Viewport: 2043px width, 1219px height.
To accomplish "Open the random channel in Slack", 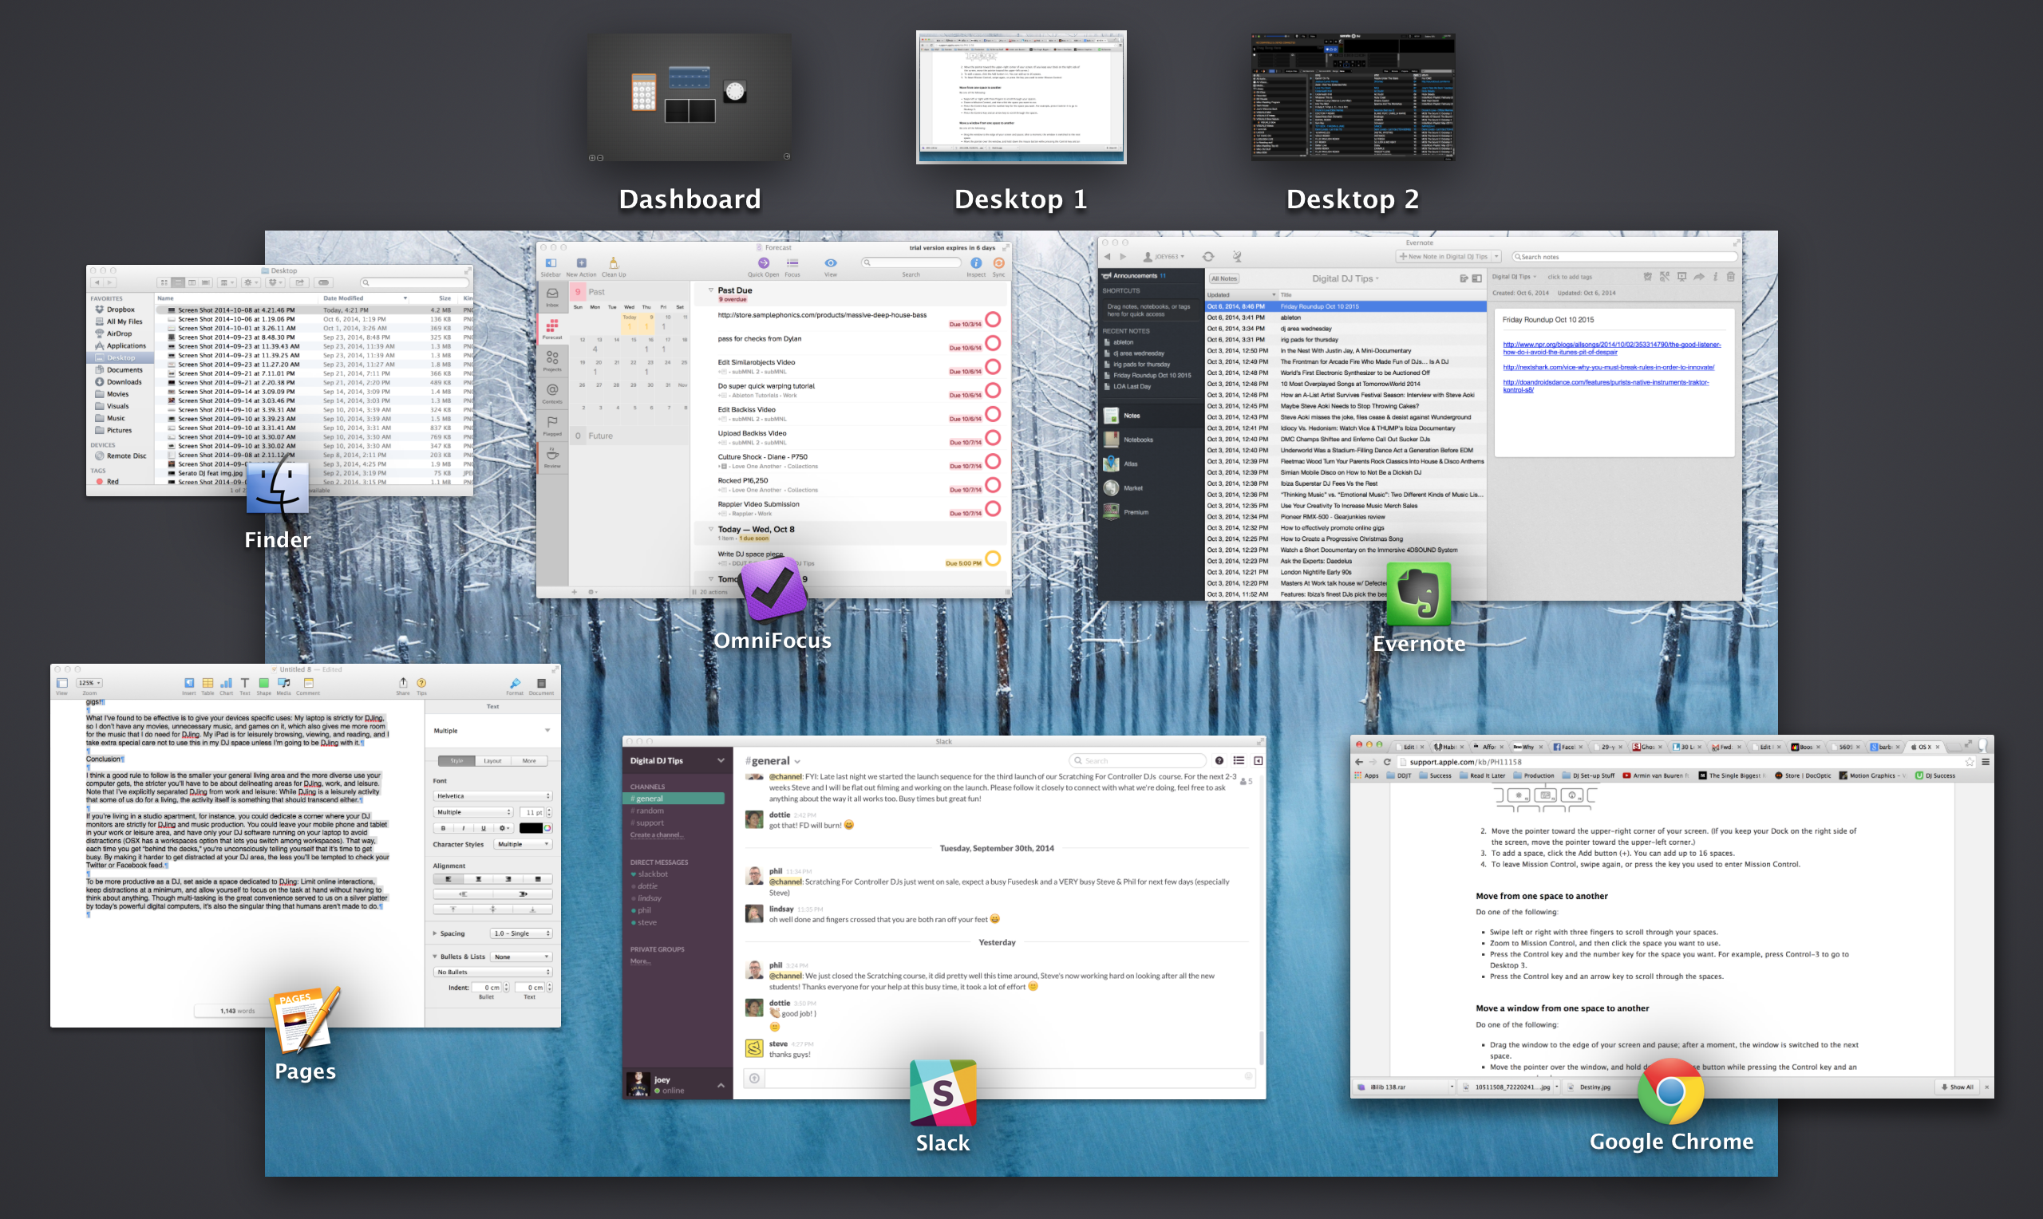I will click(x=647, y=811).
